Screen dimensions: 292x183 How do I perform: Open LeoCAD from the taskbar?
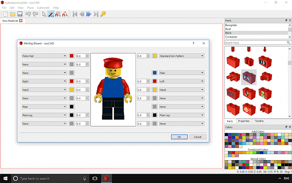click(106, 178)
